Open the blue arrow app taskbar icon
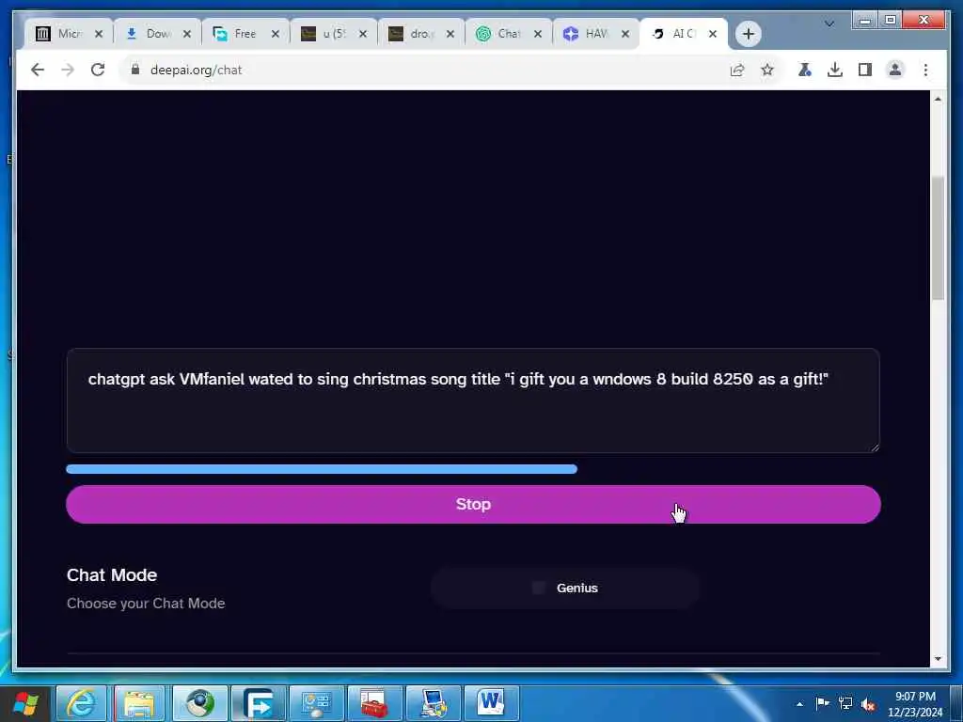Viewport: 963px width, 722px height. [258, 703]
